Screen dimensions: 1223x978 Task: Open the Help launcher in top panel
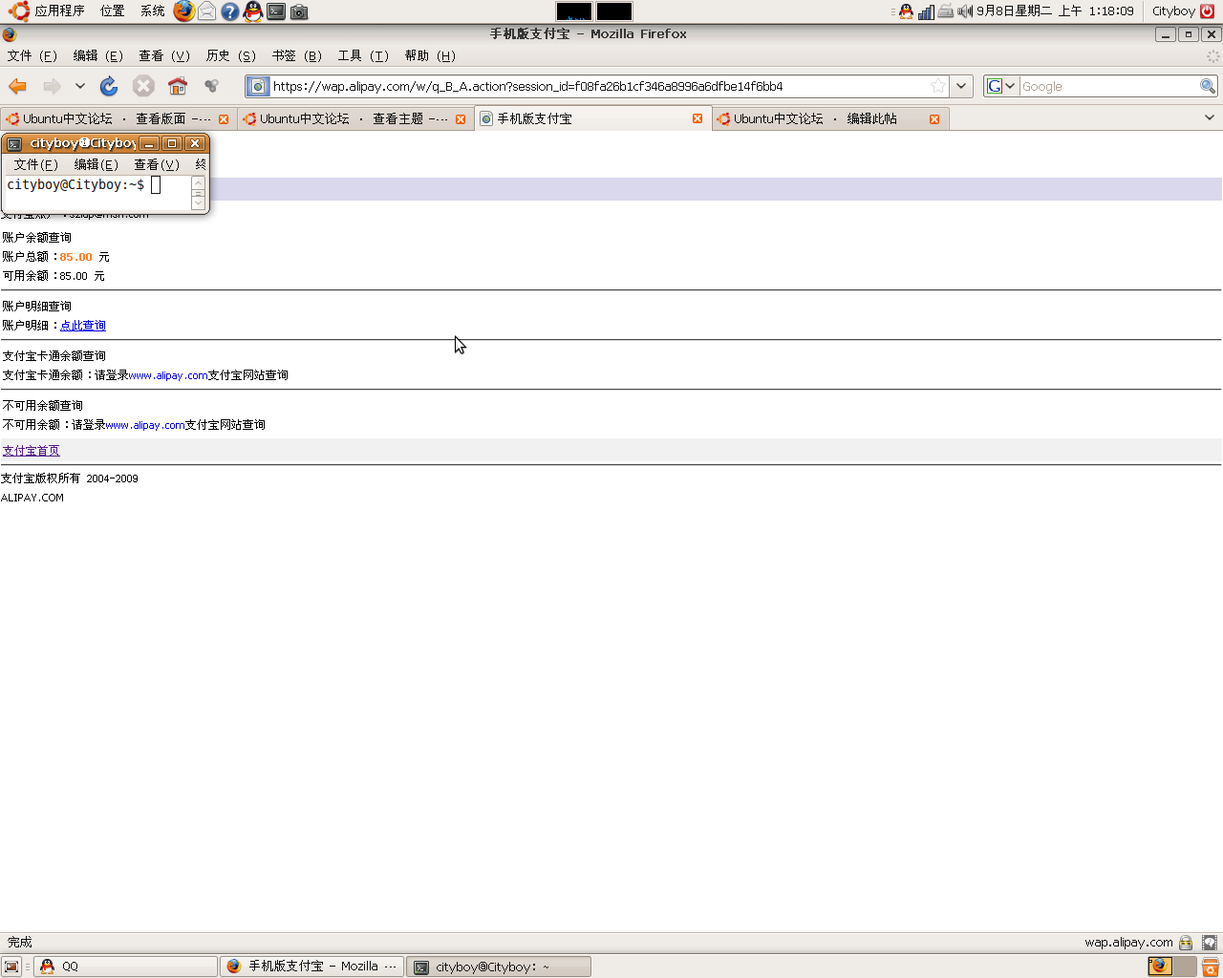point(230,11)
